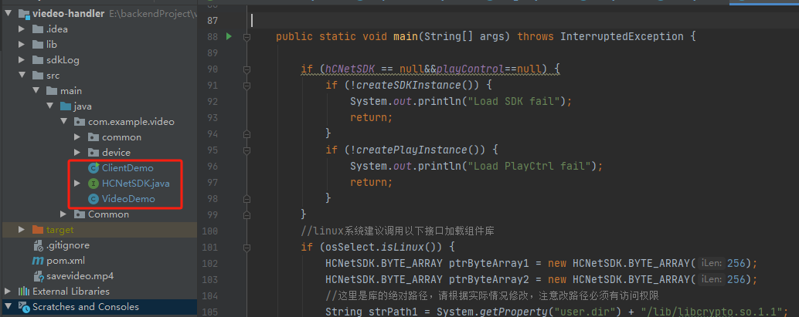This screenshot has height=317, width=799.
Task: Open pom.xml Maven file
Action: (x=66, y=261)
